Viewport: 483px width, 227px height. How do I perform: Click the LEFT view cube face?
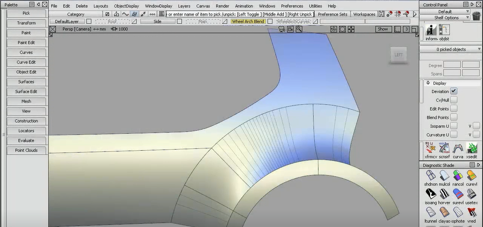click(398, 55)
